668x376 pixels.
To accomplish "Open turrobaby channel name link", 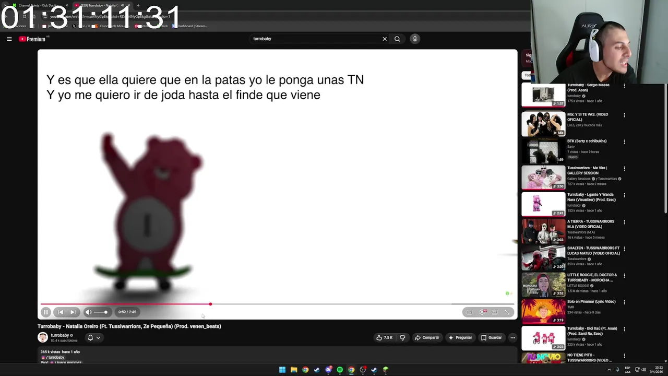I will 59,335.
